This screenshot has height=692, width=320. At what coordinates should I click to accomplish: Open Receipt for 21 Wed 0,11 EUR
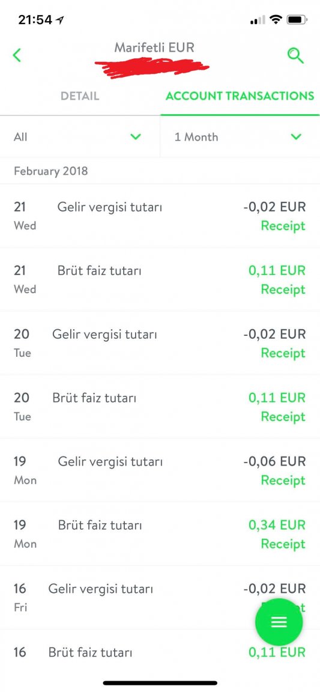283,290
